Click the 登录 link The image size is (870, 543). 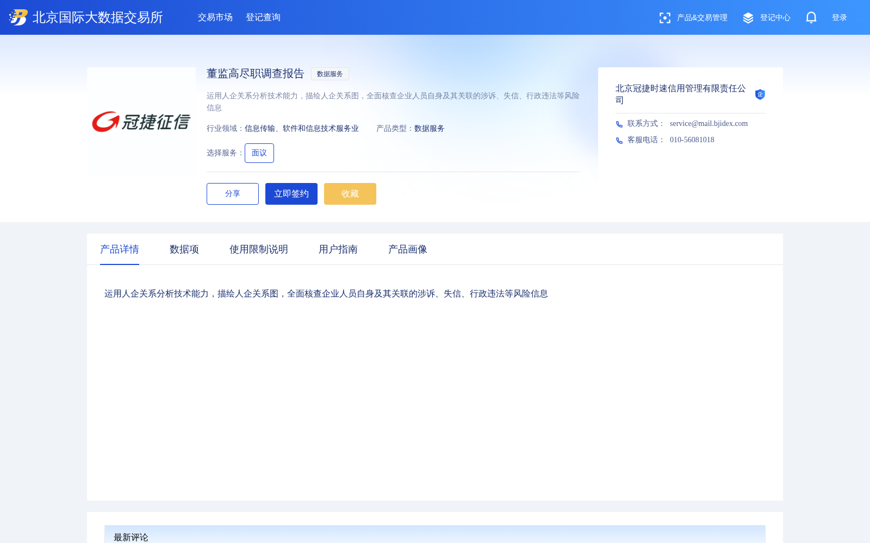coord(840,18)
